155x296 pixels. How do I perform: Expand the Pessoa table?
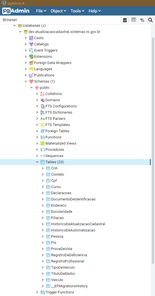(x=43, y=236)
